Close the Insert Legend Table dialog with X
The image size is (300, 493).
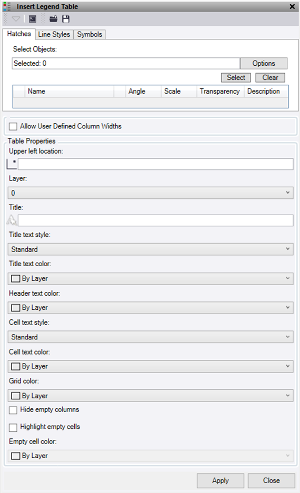pyautogui.click(x=292, y=6)
